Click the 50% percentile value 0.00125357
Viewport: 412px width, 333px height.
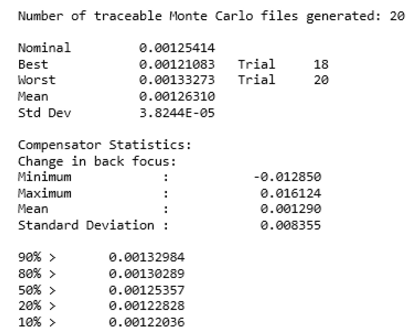[x=147, y=290]
